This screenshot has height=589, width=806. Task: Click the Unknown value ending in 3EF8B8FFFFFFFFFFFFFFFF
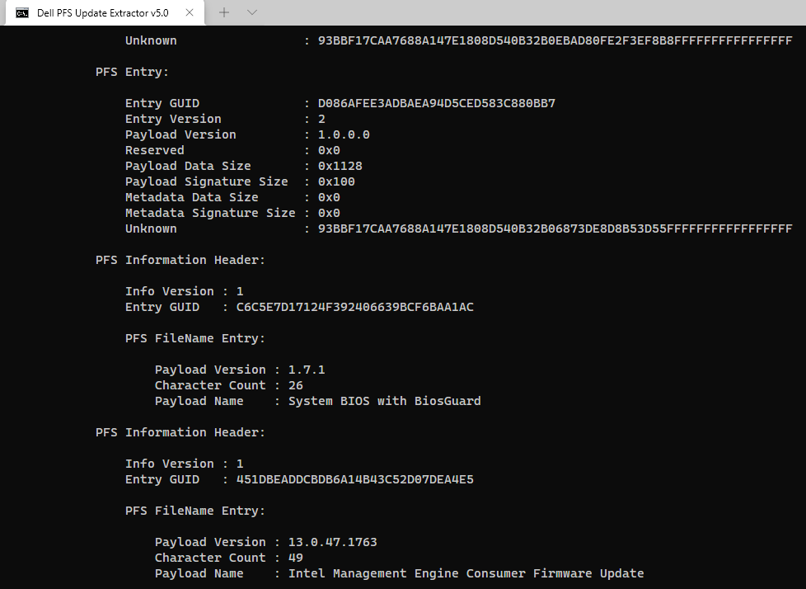click(x=555, y=40)
